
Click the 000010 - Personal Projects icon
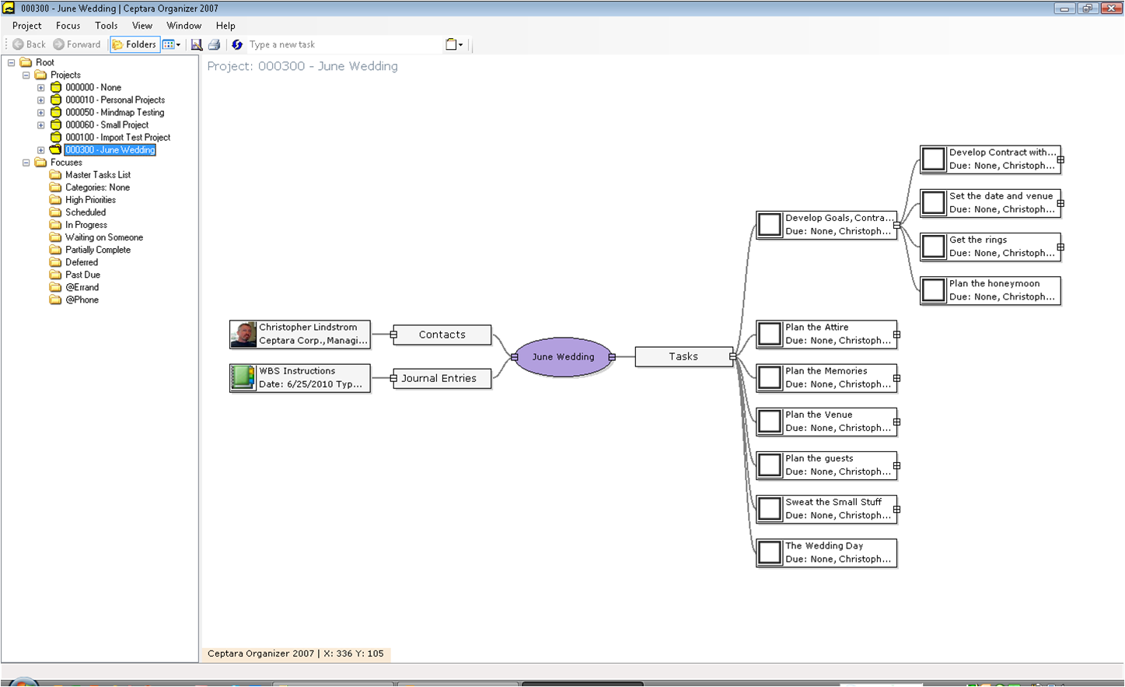[x=56, y=100]
